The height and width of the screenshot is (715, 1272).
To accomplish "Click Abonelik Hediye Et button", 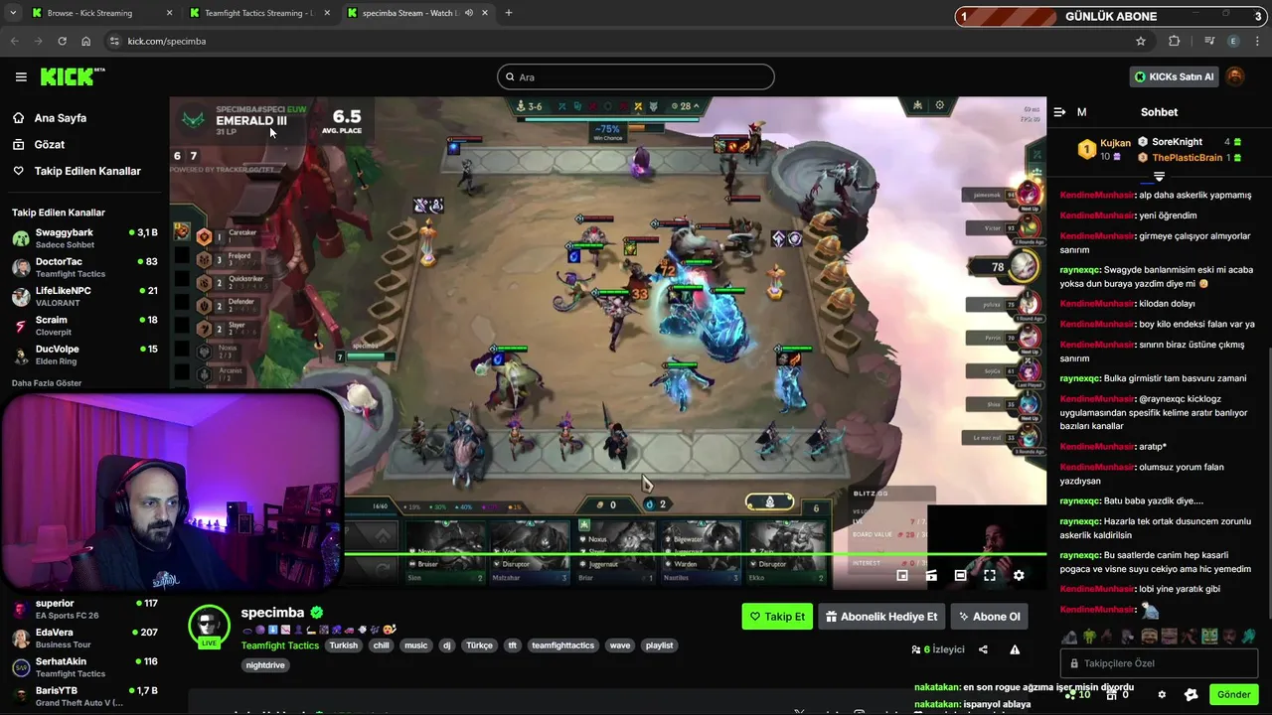I will click(880, 617).
